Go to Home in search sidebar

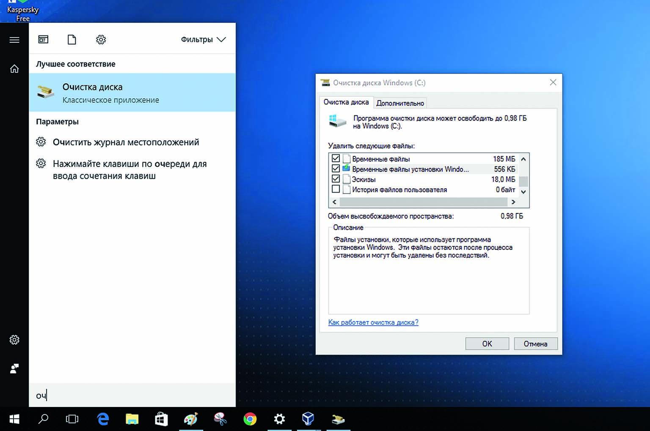(14, 69)
